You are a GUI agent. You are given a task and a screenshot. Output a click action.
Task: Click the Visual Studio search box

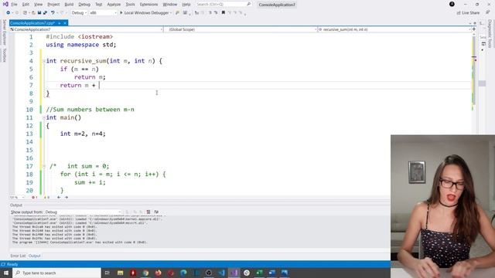(224, 5)
